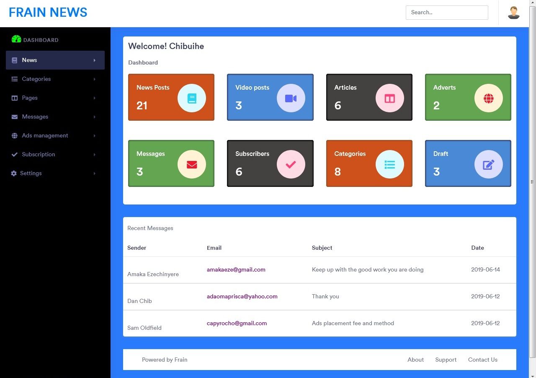Open the Messages menu in sidebar
536x378 pixels.
55,117
